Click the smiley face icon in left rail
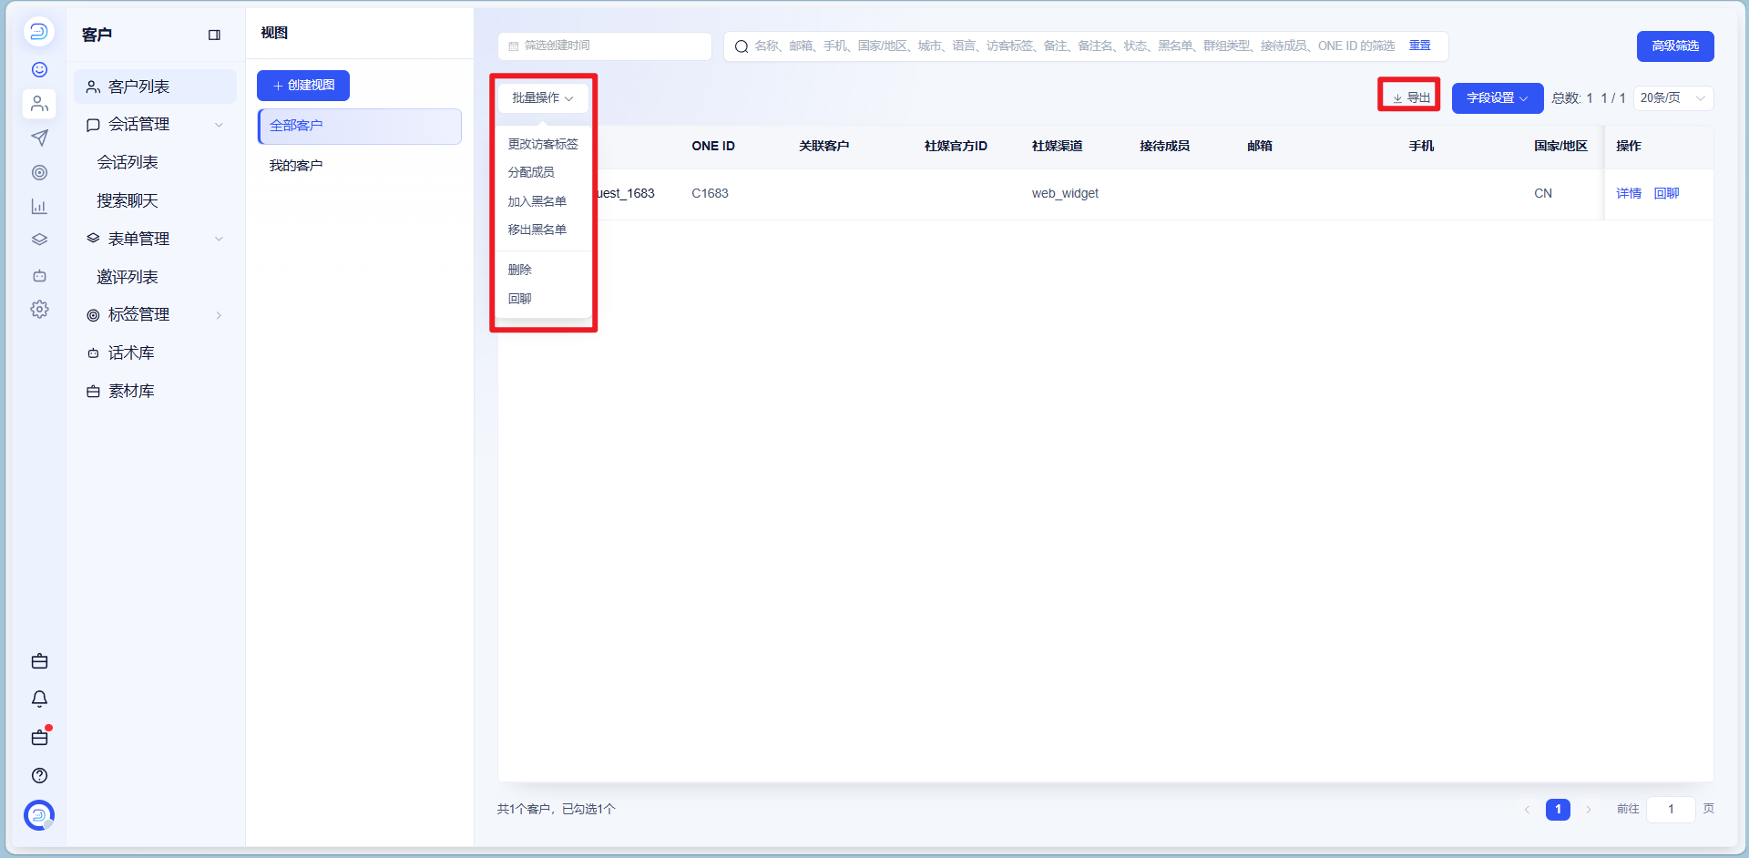This screenshot has width=1749, height=858. 39,70
